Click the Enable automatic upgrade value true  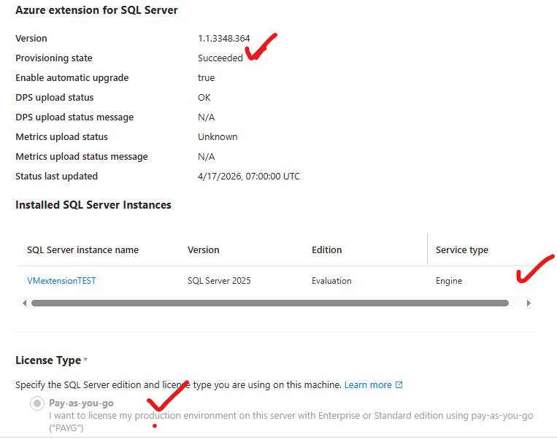click(207, 78)
